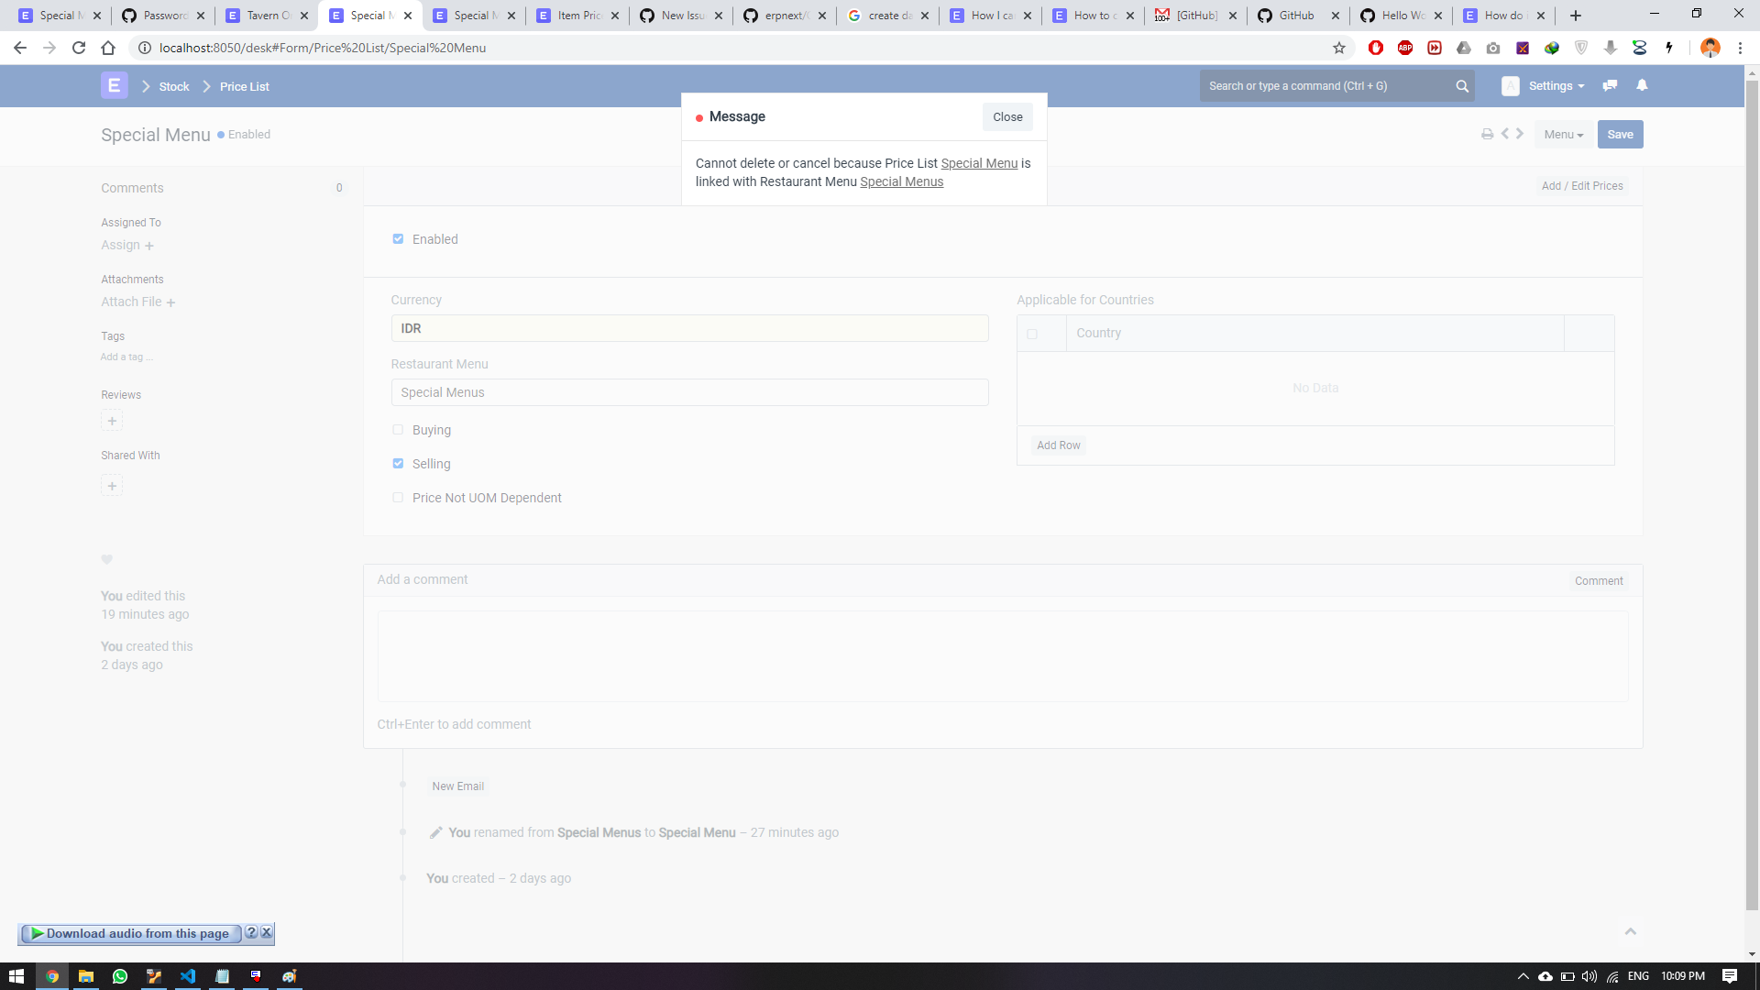
Task: Open the search icon in the command bar
Action: [1463, 85]
